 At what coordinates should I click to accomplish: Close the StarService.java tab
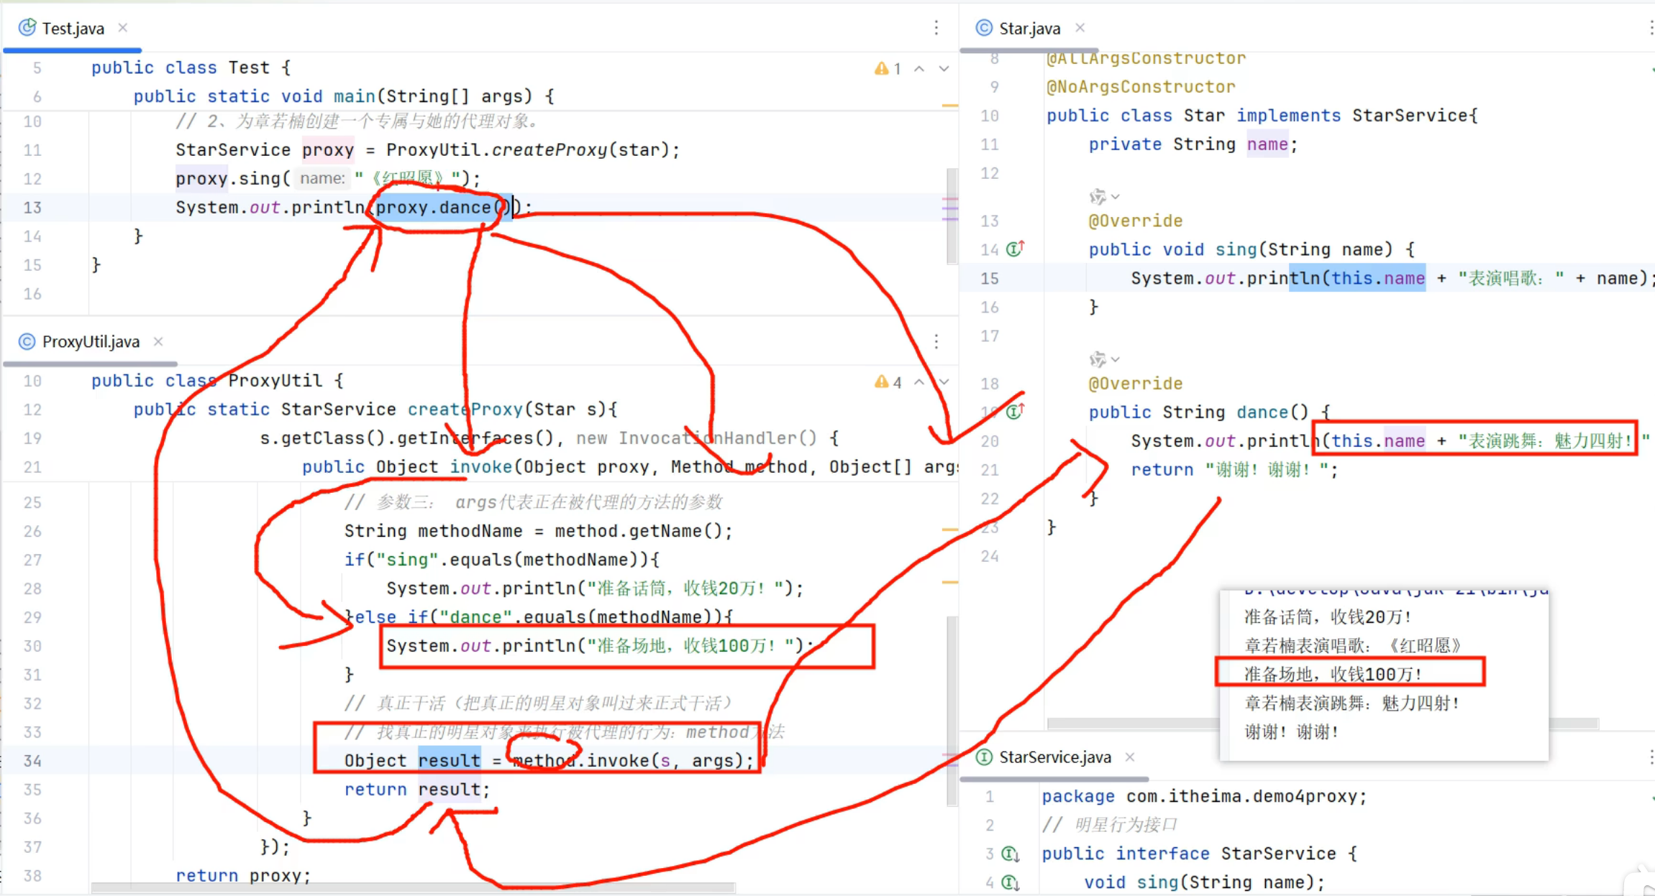[x=1130, y=757]
